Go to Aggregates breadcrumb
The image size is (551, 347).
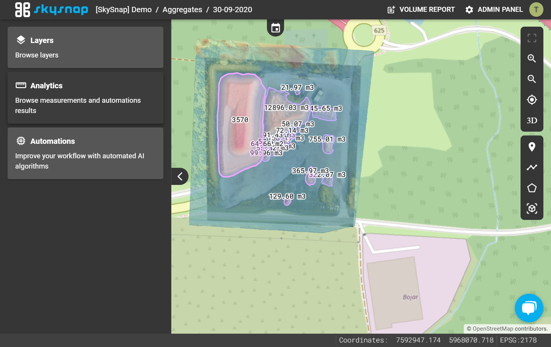click(x=182, y=10)
